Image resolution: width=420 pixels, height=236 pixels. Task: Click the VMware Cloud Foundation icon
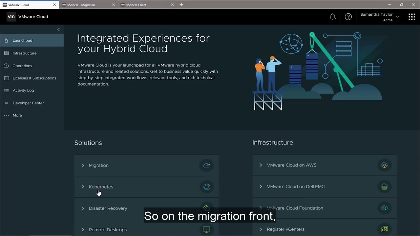(x=384, y=208)
